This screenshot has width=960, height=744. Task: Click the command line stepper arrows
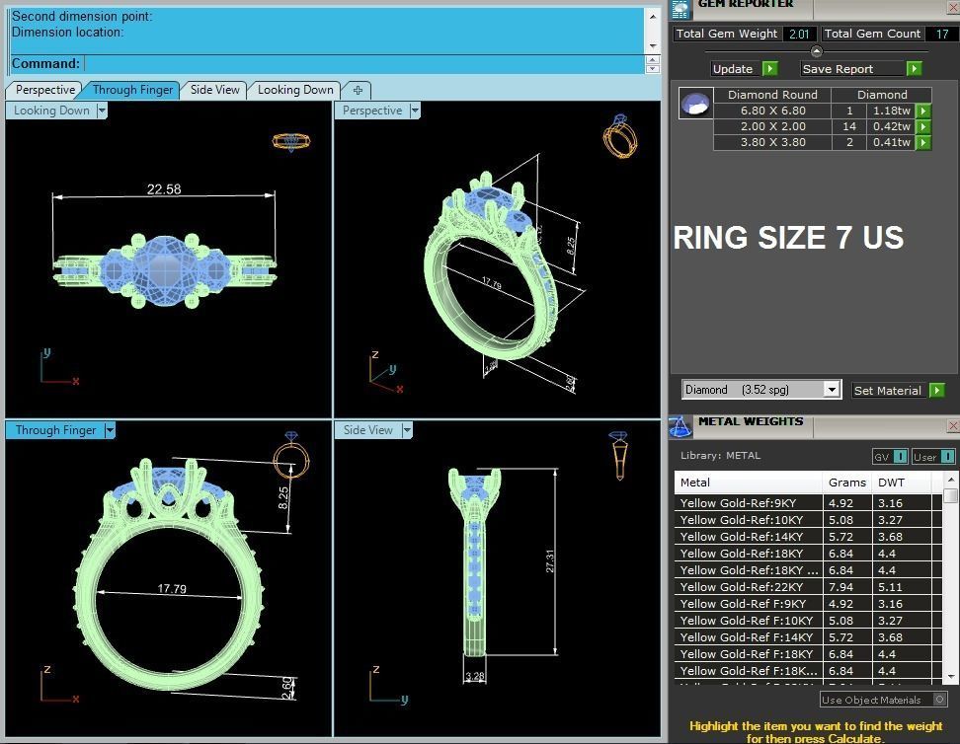pyautogui.click(x=653, y=63)
